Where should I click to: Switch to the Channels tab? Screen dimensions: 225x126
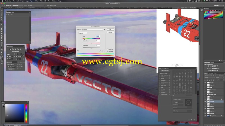(210, 73)
